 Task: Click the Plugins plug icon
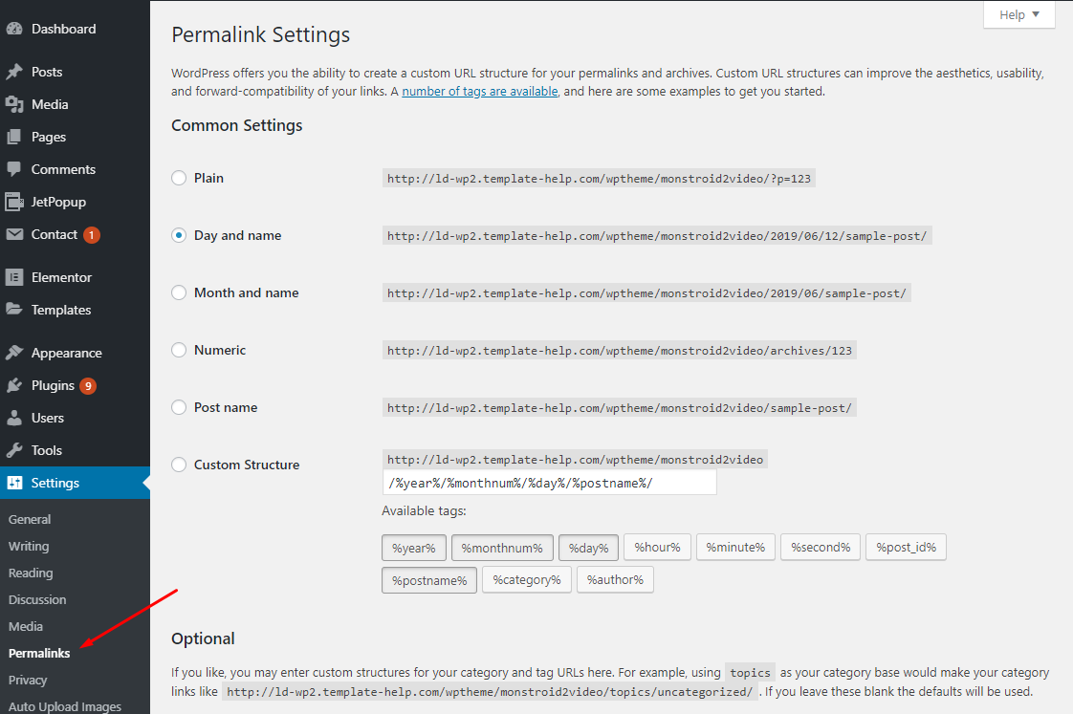14,385
